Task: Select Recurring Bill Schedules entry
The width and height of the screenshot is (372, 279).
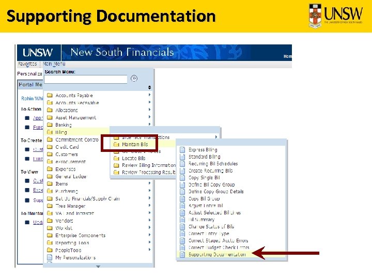Action: (x=213, y=164)
